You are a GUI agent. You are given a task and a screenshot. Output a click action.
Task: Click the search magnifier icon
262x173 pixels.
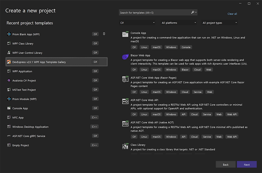(193, 12)
